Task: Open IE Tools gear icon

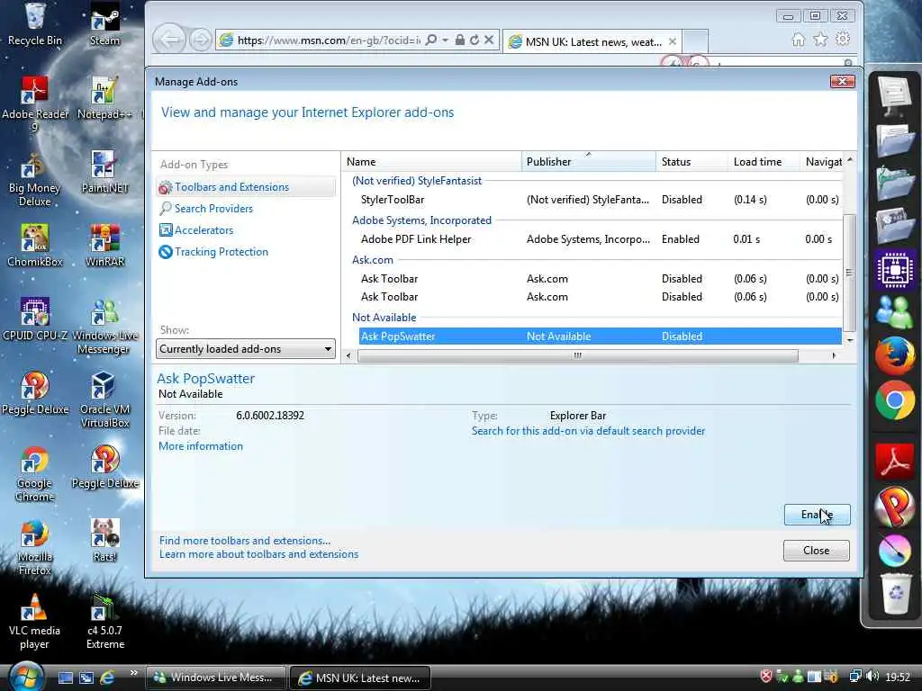Action: click(x=843, y=40)
